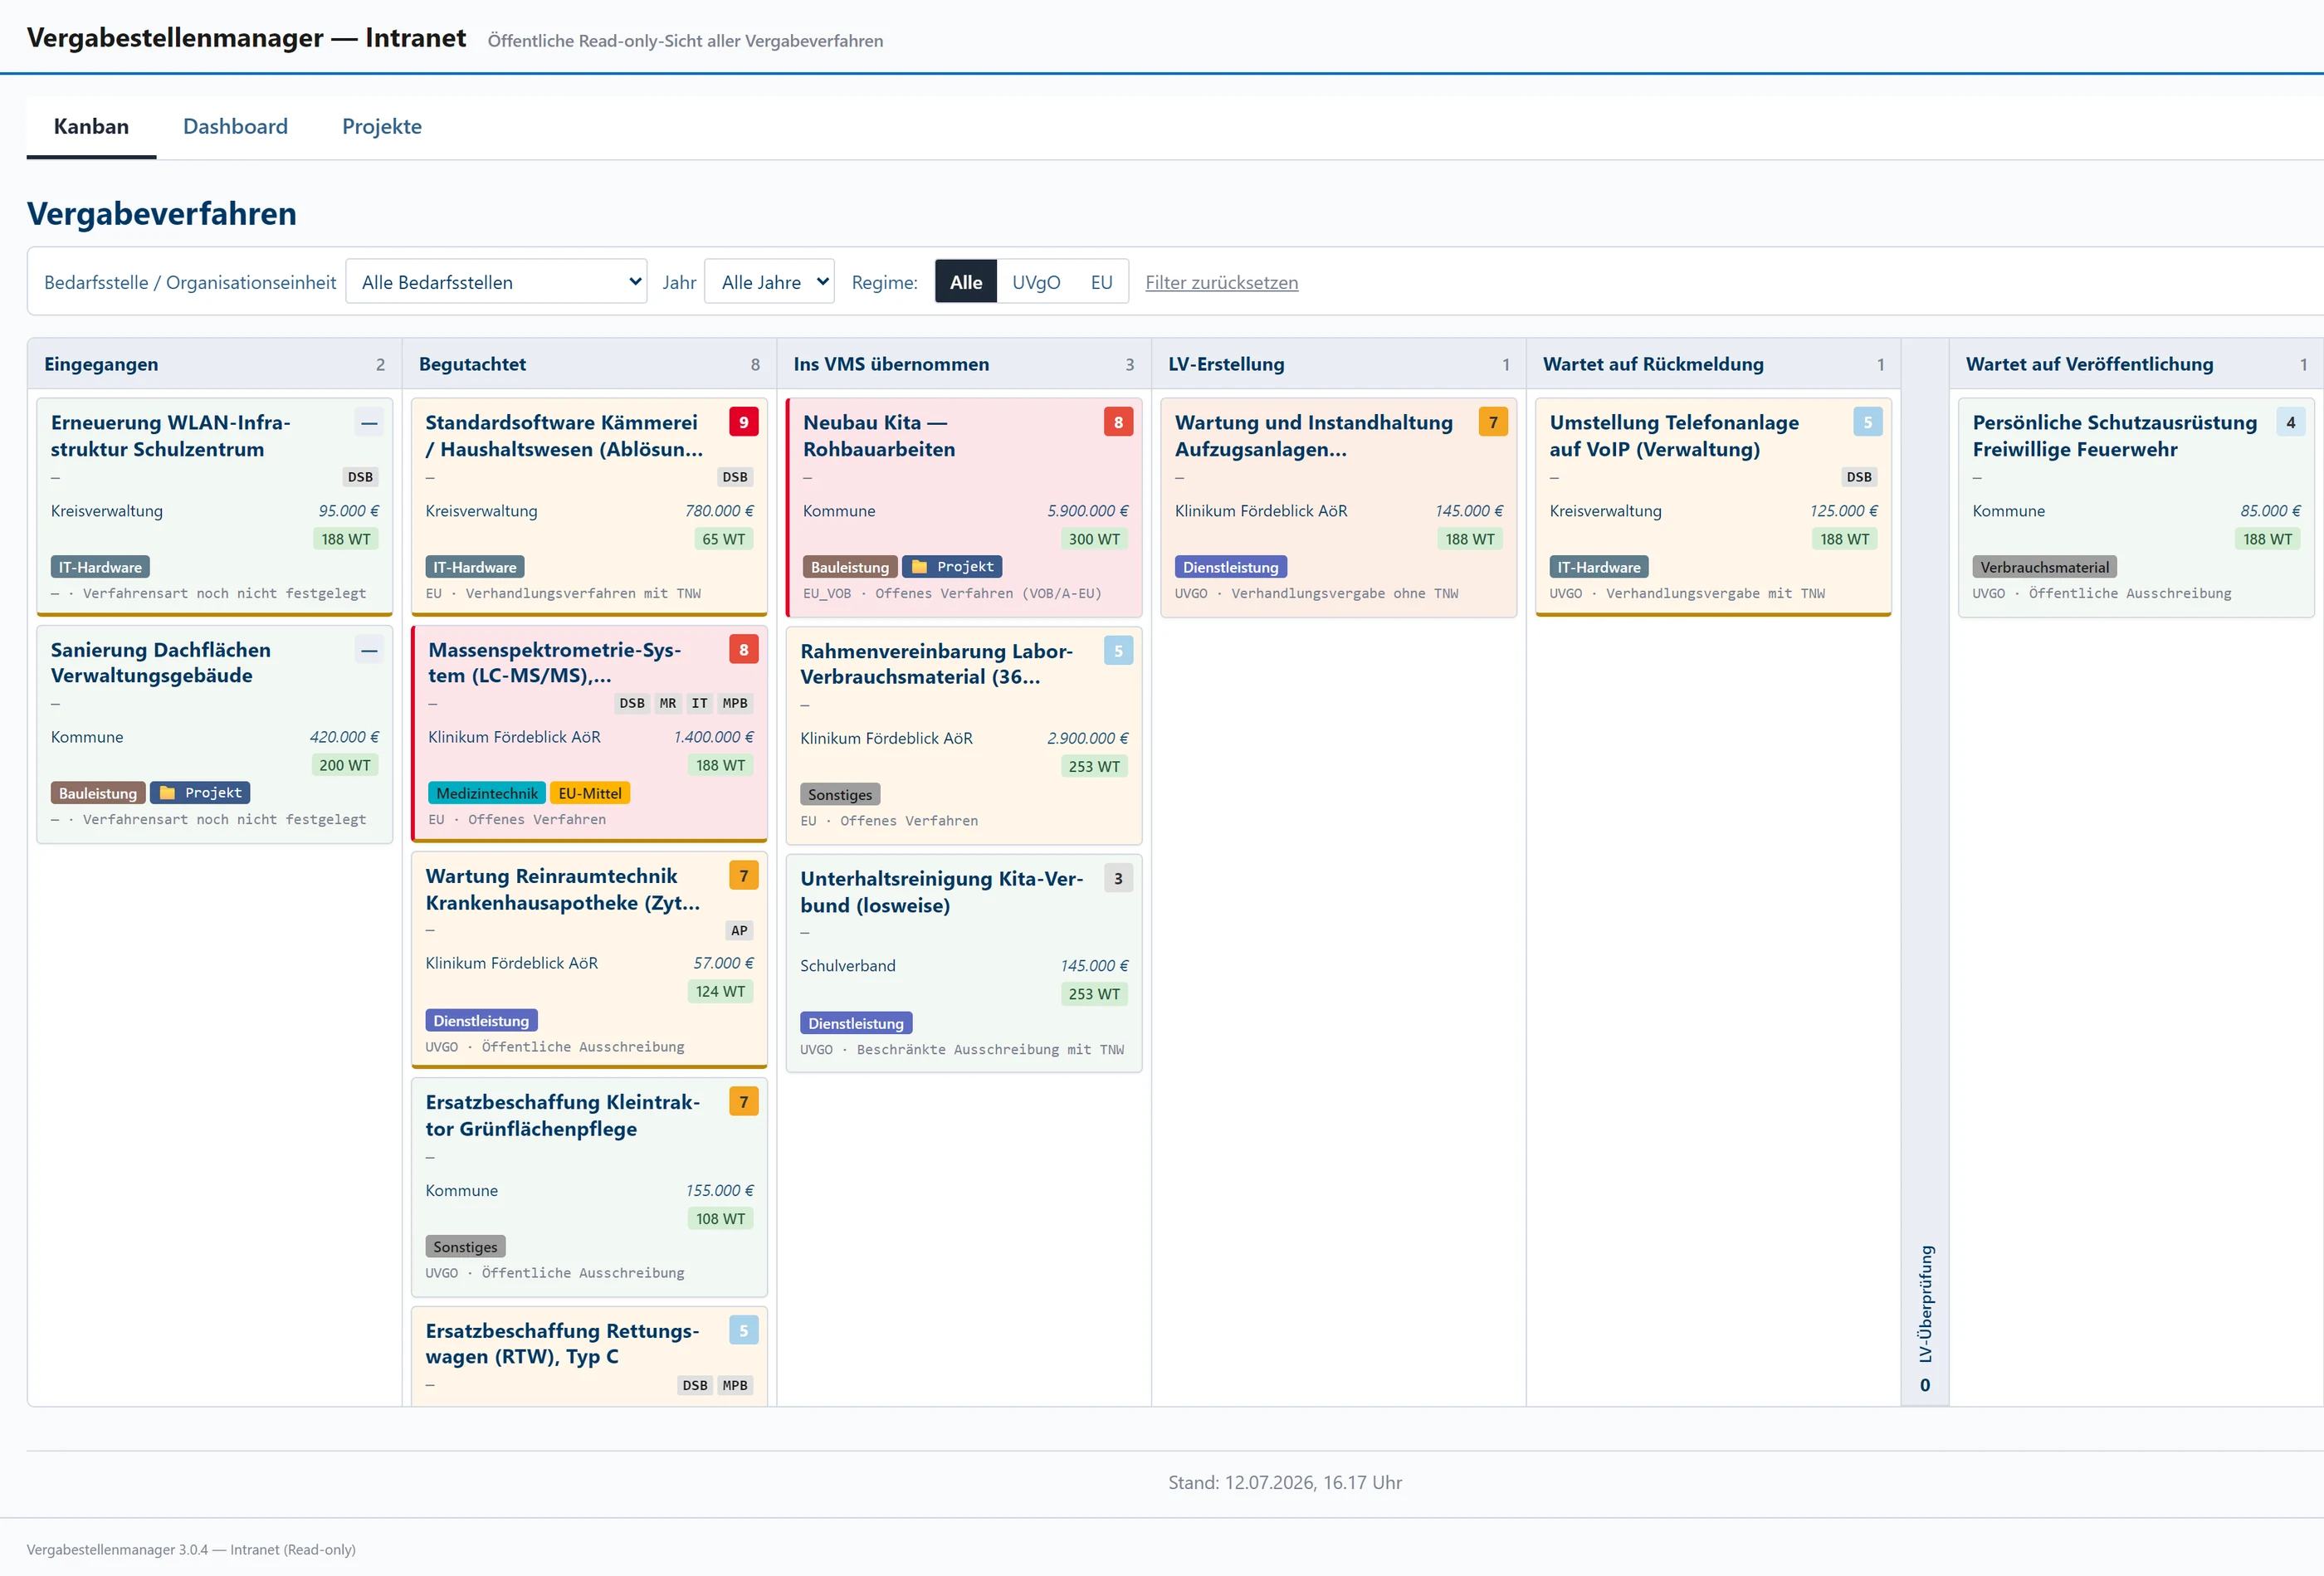Switch to the Dashboard tab

[235, 126]
